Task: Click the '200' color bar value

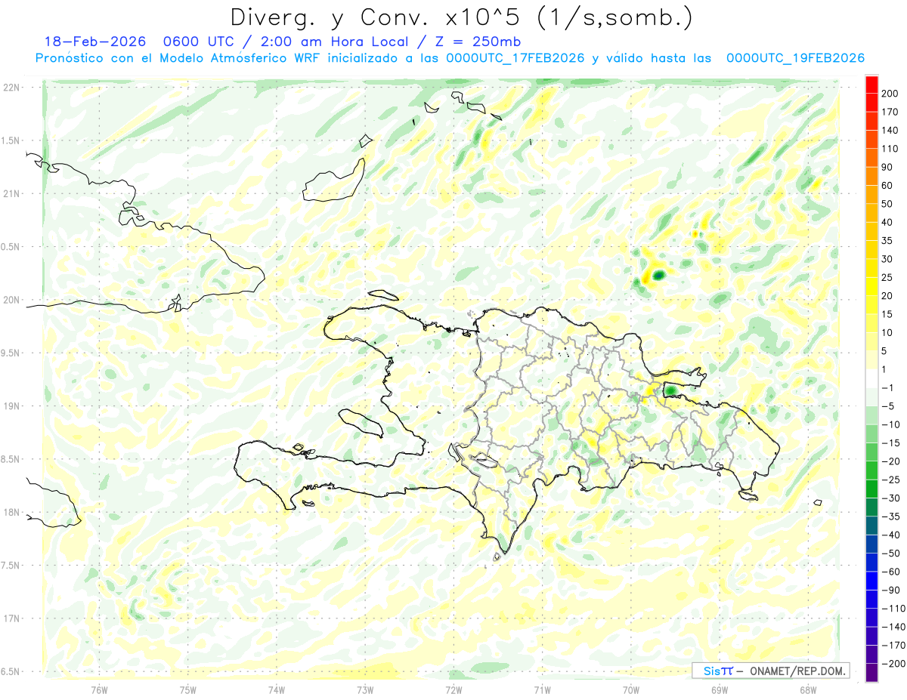Action: [x=890, y=94]
